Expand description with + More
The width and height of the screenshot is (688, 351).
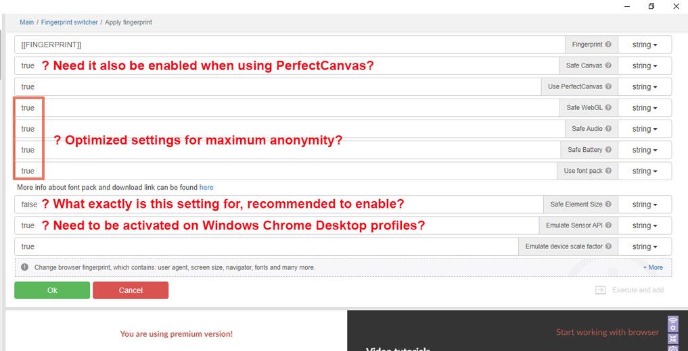tap(653, 267)
